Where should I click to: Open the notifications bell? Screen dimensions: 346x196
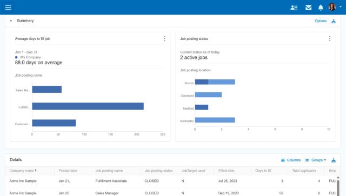(321, 8)
